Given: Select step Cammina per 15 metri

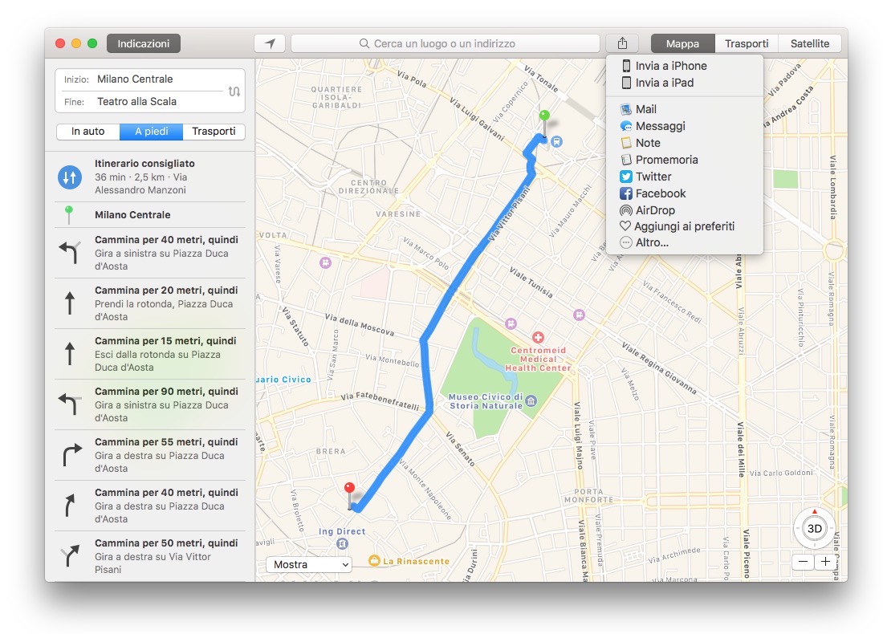Looking at the screenshot, I should pyautogui.click(x=150, y=354).
